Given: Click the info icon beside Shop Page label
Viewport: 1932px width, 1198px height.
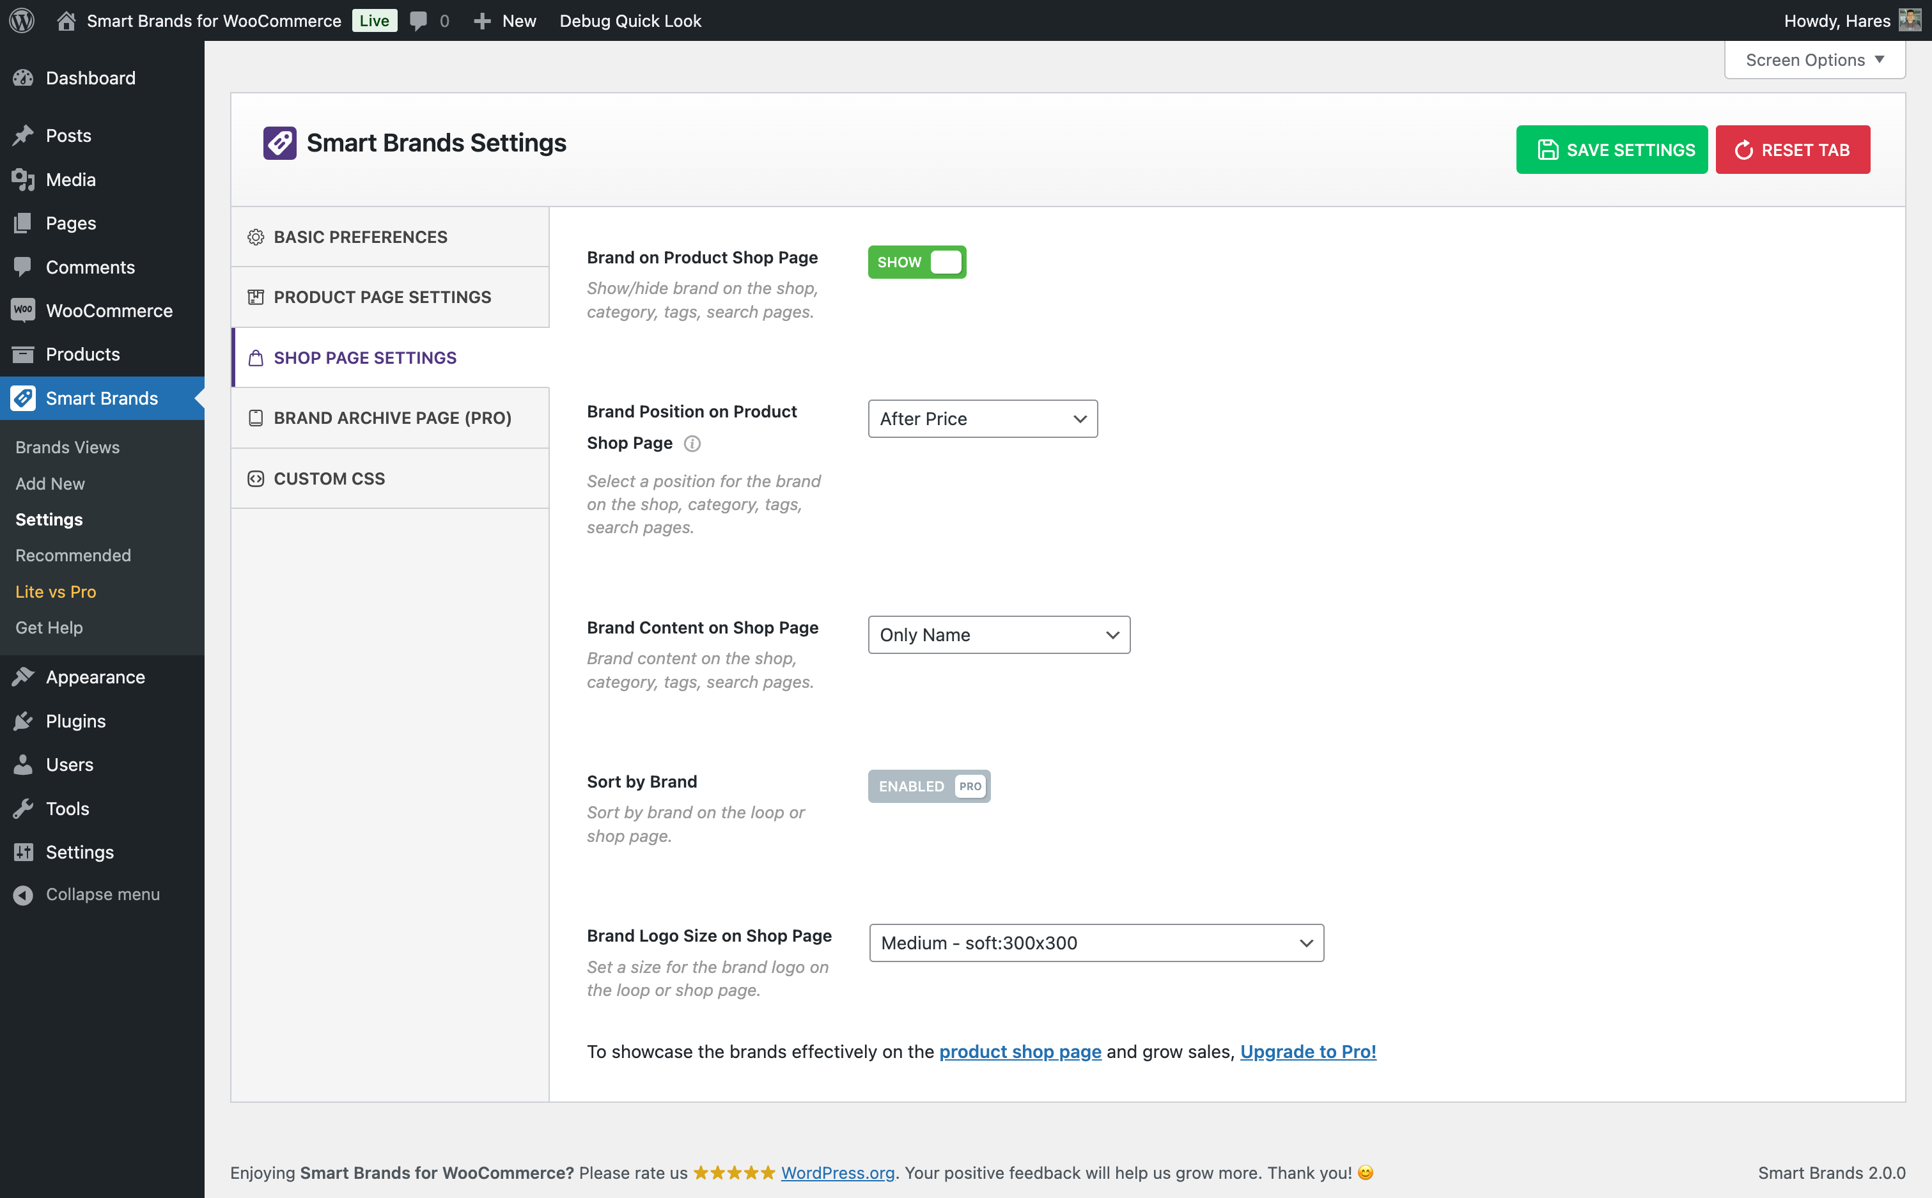Looking at the screenshot, I should [692, 444].
